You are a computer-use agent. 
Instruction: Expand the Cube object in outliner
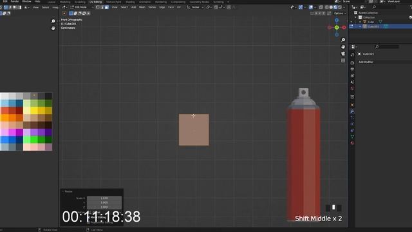(x=360, y=22)
